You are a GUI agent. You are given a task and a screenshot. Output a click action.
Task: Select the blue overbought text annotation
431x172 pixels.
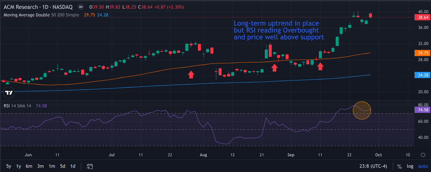click(x=279, y=30)
